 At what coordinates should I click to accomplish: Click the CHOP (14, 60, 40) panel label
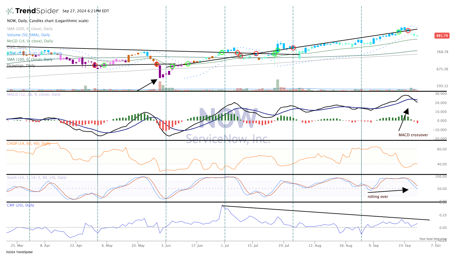pos(29,144)
